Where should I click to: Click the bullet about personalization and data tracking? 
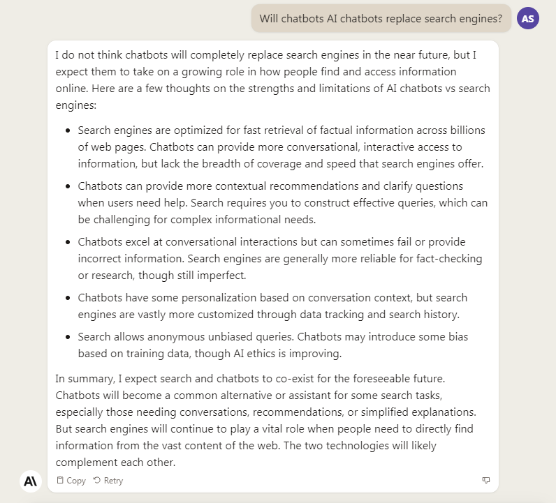coord(272,306)
